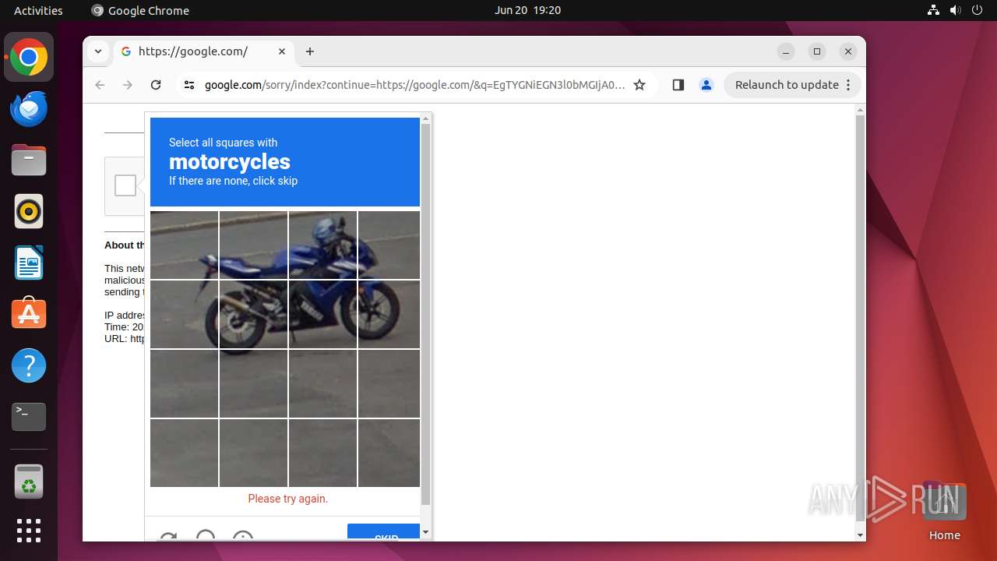Open Google Chrome from the dock
The height and width of the screenshot is (561, 997).
(29, 58)
